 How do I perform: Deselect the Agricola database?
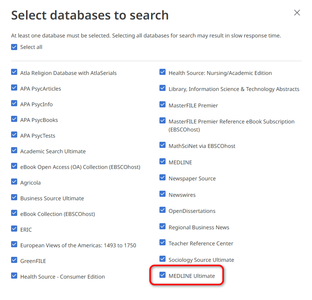click(14, 182)
